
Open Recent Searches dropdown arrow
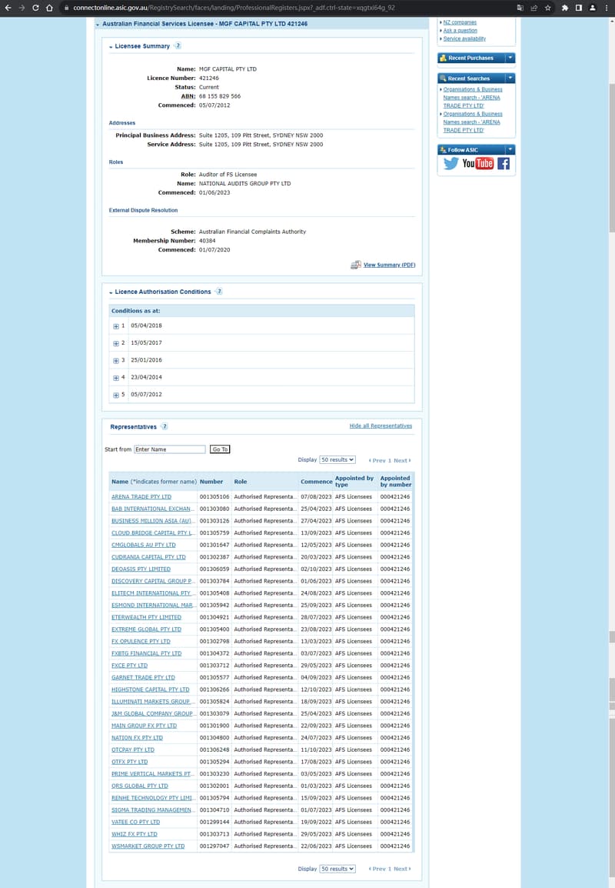coord(510,78)
